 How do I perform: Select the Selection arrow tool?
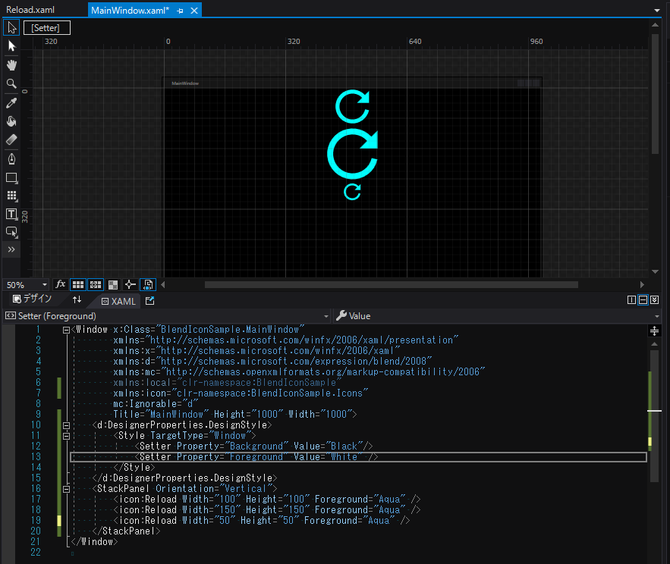coord(11,28)
